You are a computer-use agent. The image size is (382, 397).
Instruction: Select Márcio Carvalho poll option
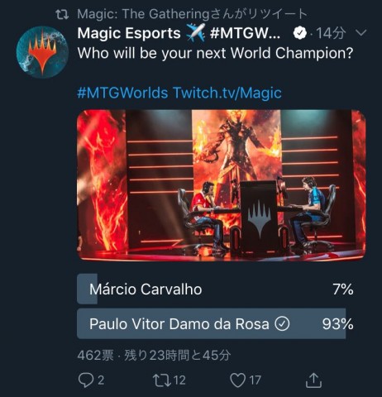[215, 289]
